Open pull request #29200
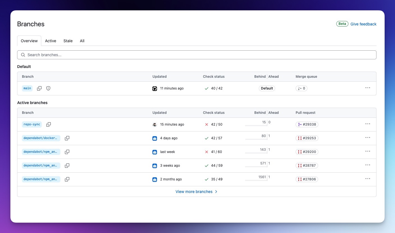 (307, 152)
